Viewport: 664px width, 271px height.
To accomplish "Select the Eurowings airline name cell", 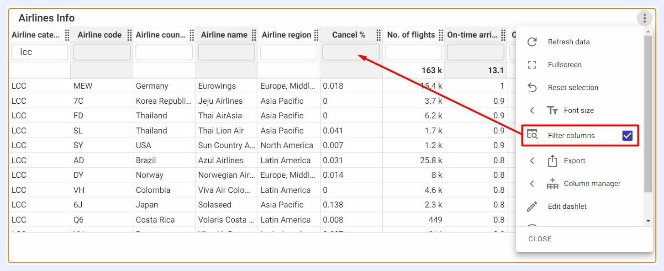I will 217,86.
